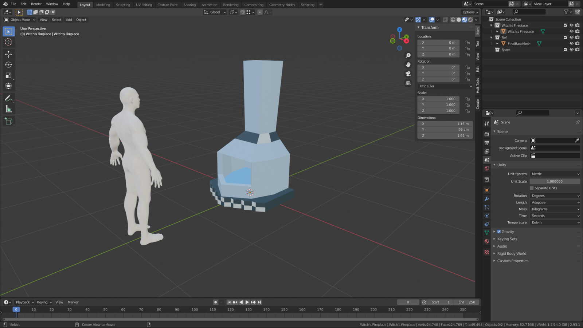
Task: Open the Object properties tab
Action: tap(486, 190)
